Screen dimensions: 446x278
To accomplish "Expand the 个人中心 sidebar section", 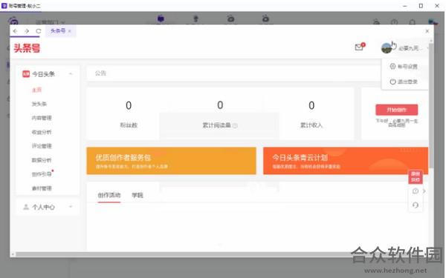I will pyautogui.click(x=71, y=207).
